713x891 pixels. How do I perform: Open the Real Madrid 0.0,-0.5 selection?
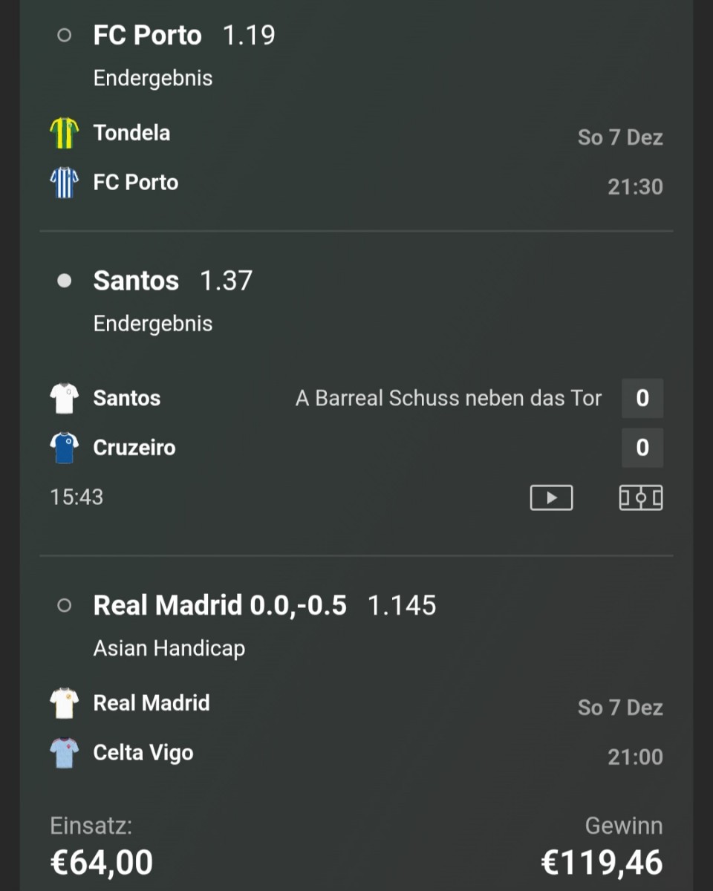(264, 606)
